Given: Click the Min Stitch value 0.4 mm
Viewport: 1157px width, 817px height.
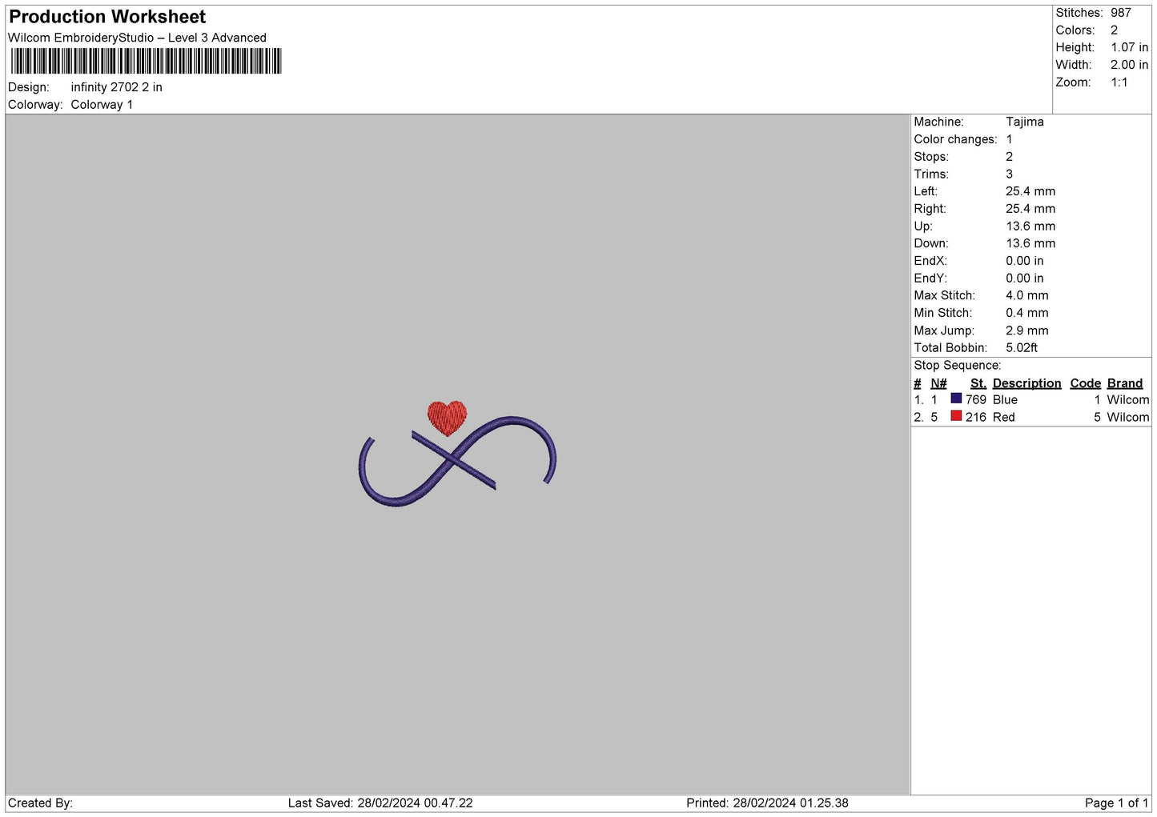Looking at the screenshot, I should (x=1027, y=313).
